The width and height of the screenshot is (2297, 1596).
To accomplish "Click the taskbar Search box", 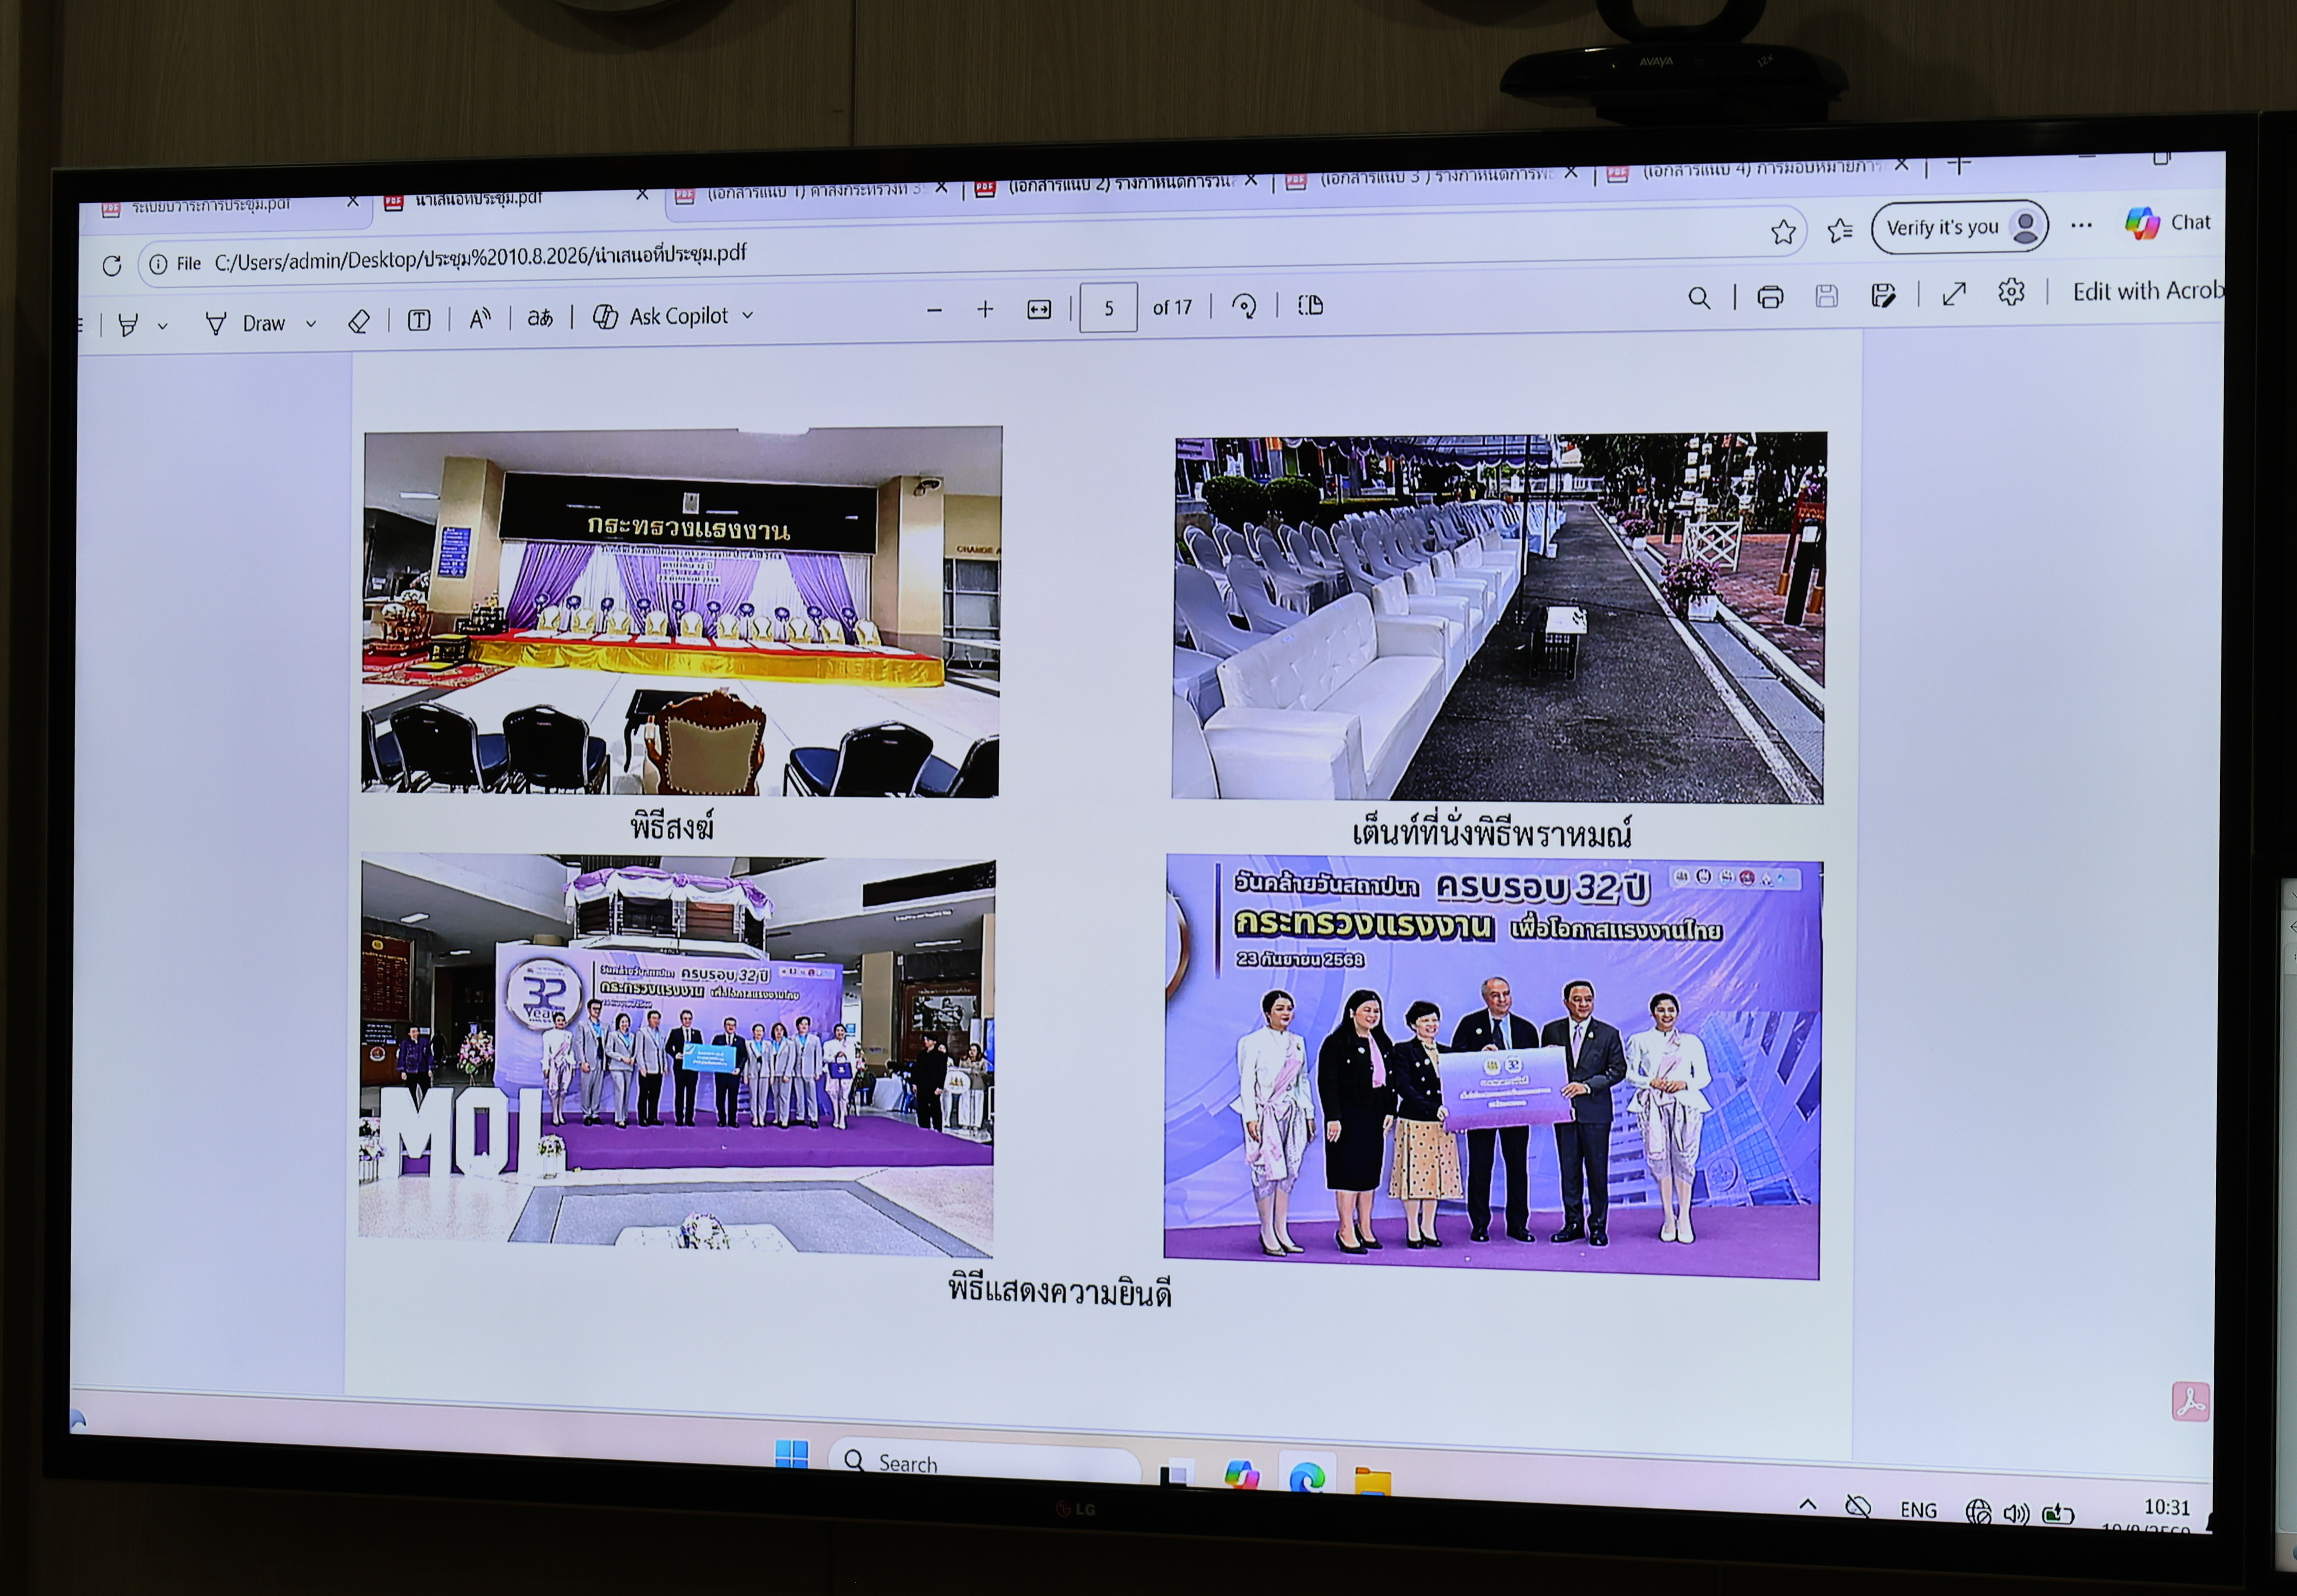I will pyautogui.click(x=984, y=1462).
